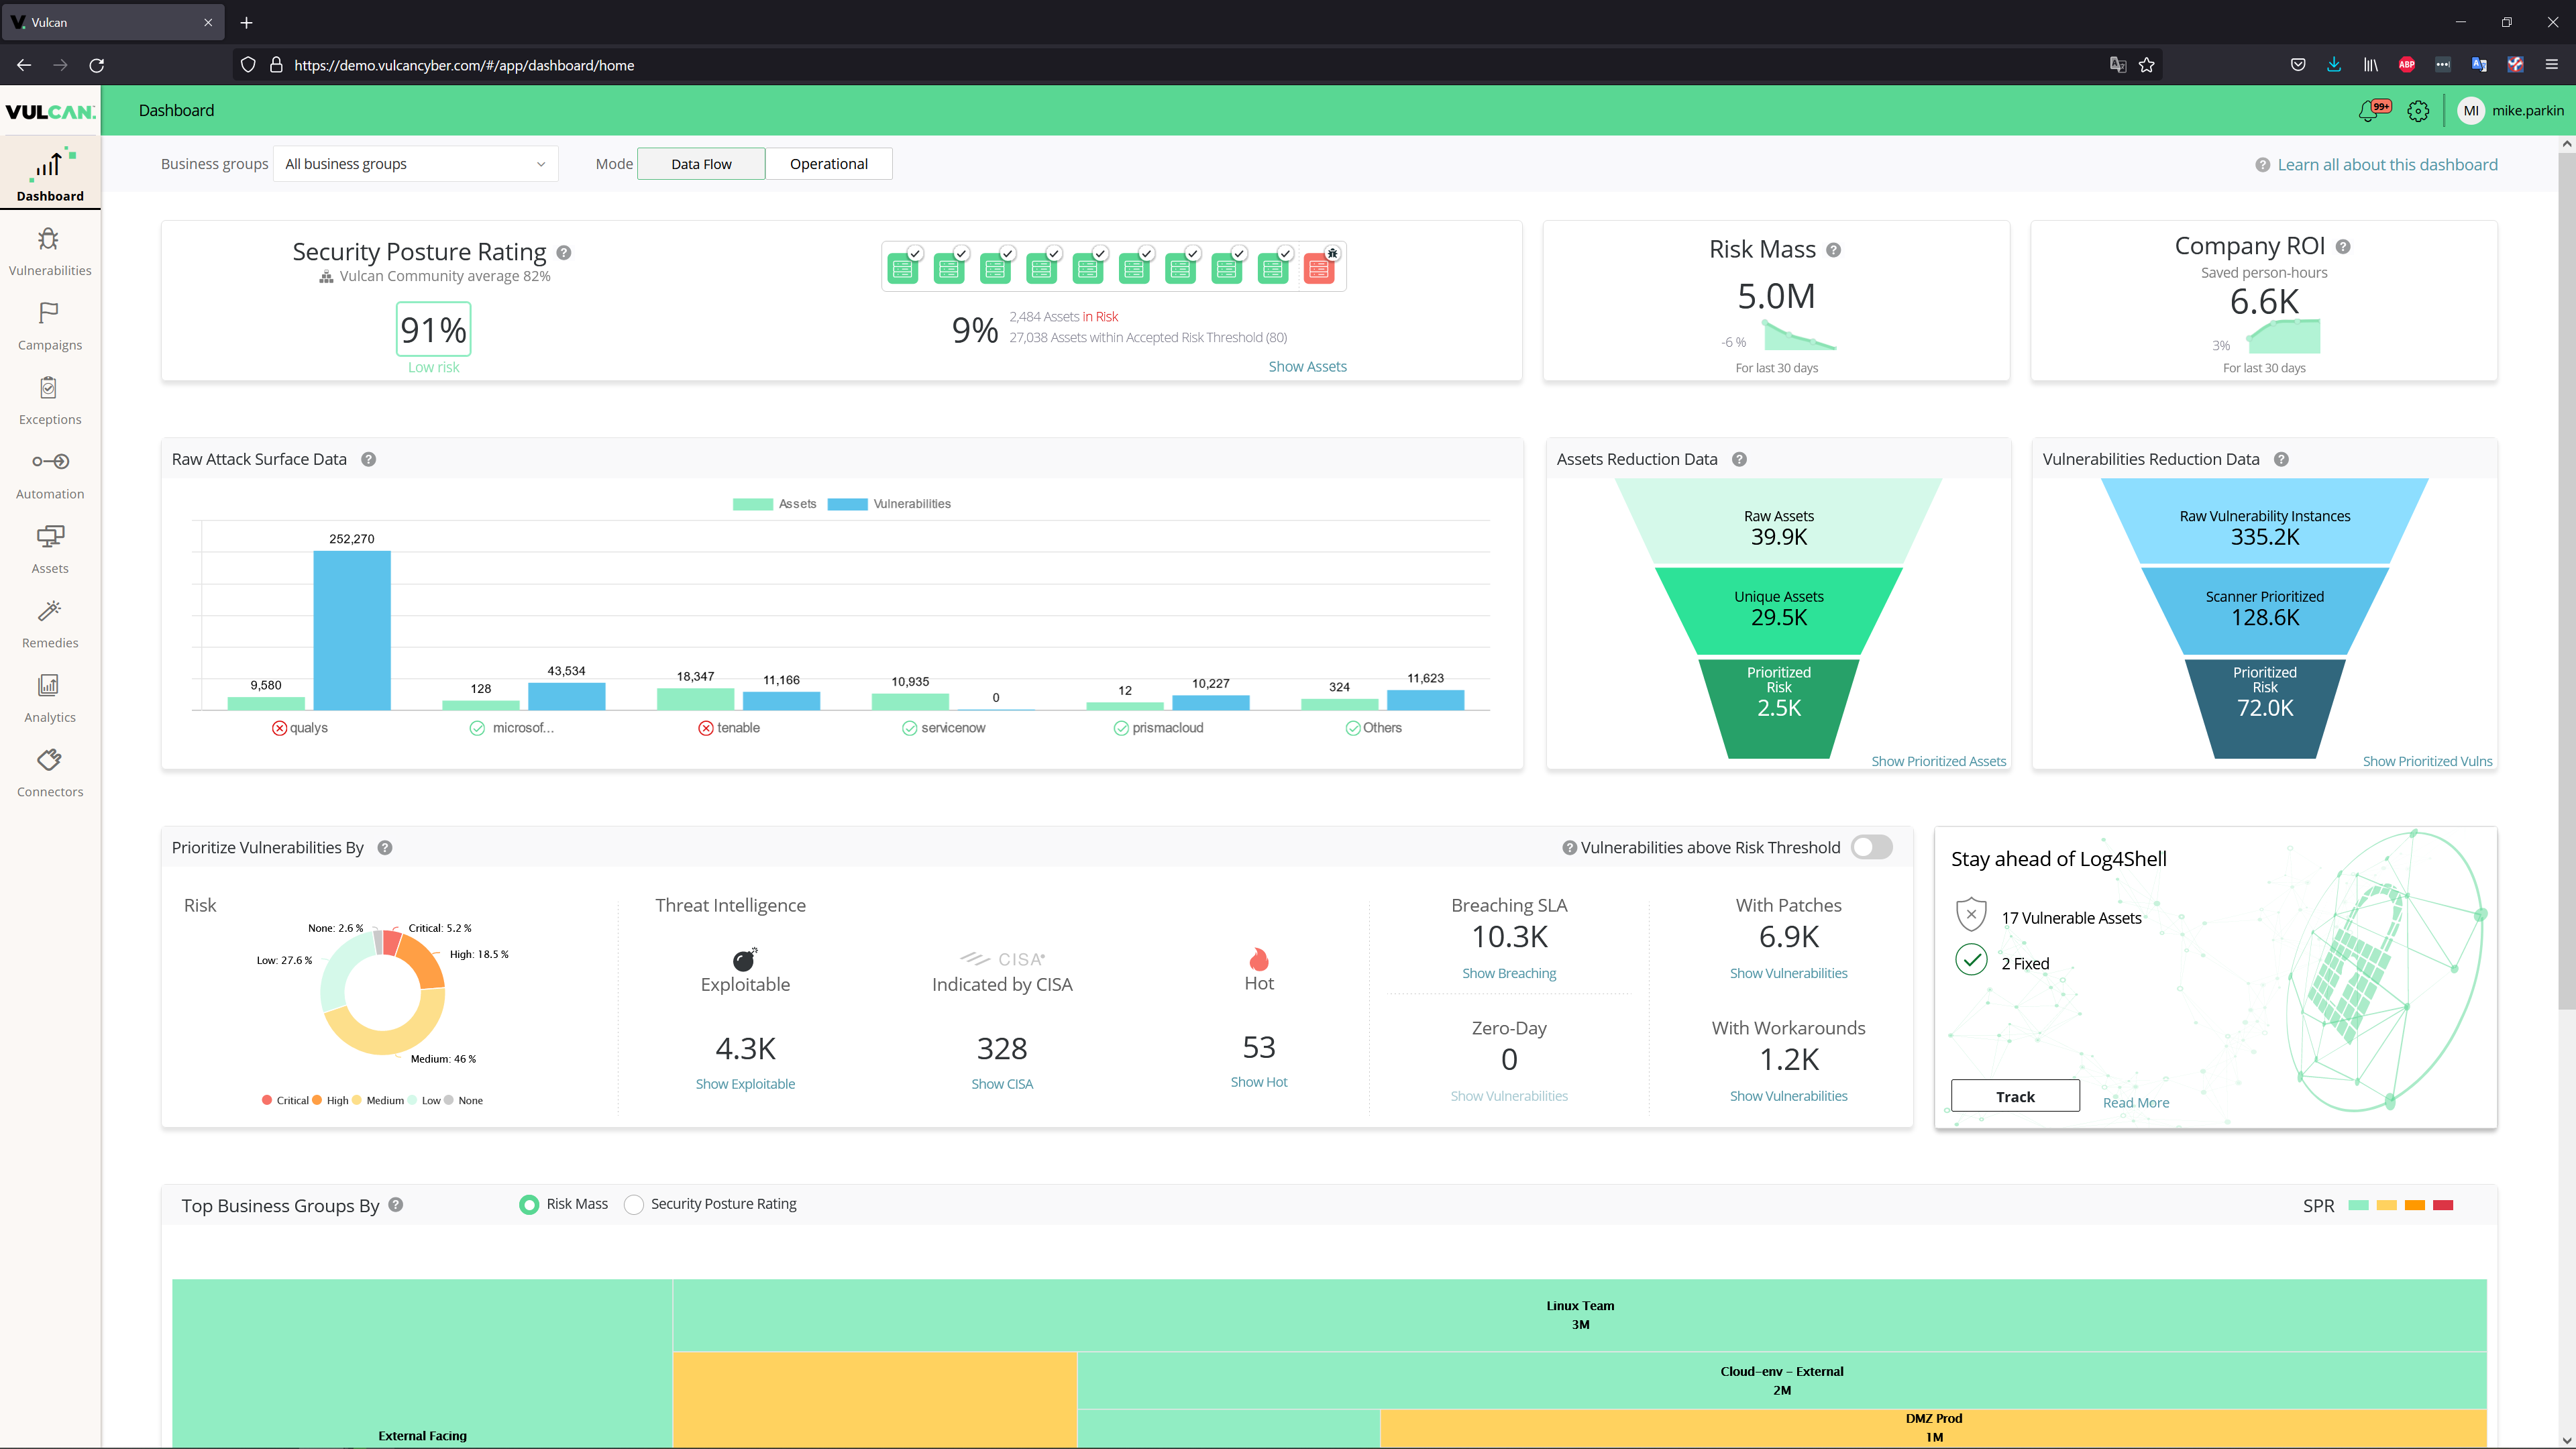Select the Data Flow mode tab
Image resolution: width=2576 pixels, height=1449 pixels.
tap(701, 164)
